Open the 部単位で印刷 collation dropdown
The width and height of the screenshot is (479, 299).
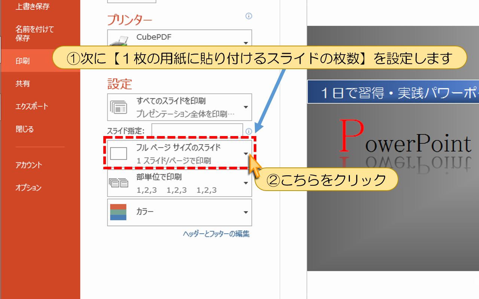point(180,183)
